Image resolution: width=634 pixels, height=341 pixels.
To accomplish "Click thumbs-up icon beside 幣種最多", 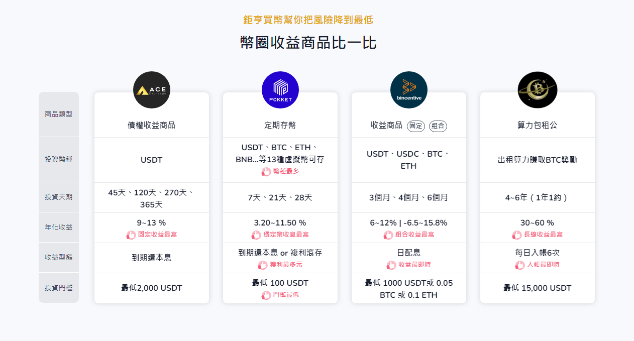I will pos(266,172).
